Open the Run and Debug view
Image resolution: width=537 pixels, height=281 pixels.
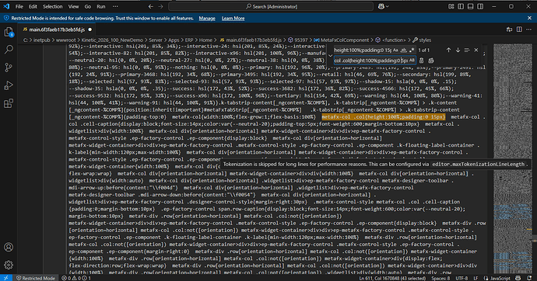9,85
